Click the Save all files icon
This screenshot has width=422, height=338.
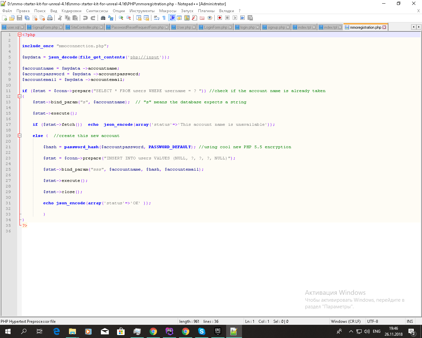click(x=27, y=18)
